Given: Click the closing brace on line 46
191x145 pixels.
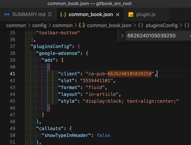Looking at the screenshot, I should pyautogui.click(x=48, y=108).
